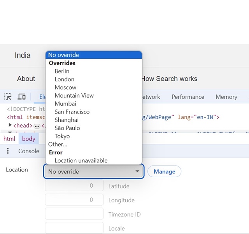
Task: Select Mumbai as location override
Action: point(65,104)
